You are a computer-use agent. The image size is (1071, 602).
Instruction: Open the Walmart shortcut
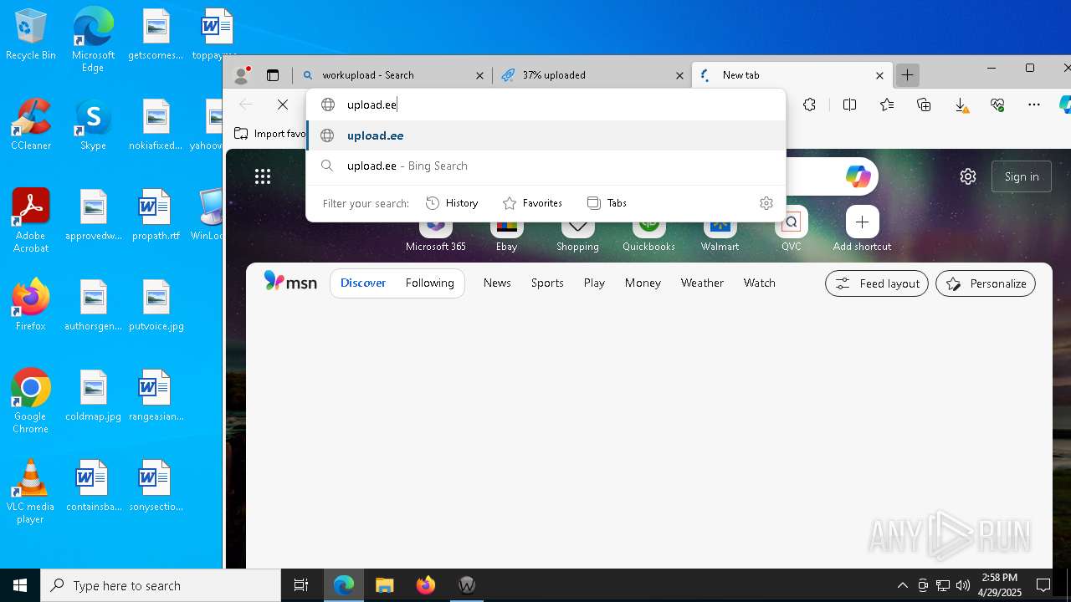pyautogui.click(x=720, y=236)
